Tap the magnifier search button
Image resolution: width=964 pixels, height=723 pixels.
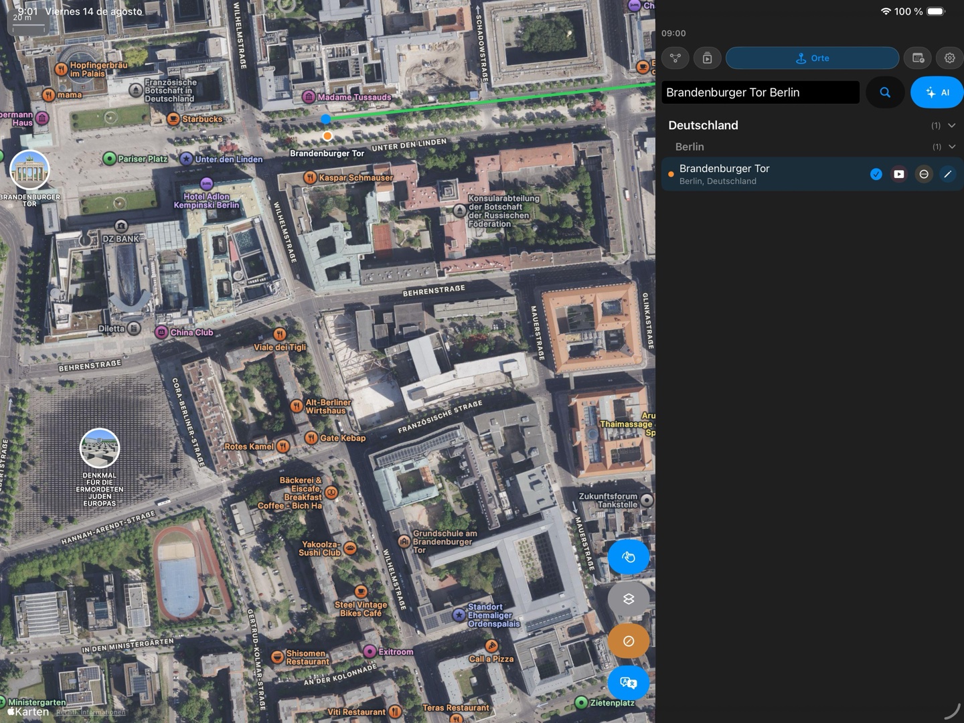click(885, 92)
